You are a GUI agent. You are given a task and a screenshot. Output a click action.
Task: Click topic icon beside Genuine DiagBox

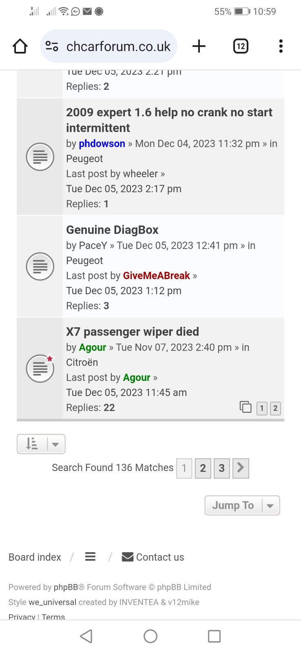(40, 267)
